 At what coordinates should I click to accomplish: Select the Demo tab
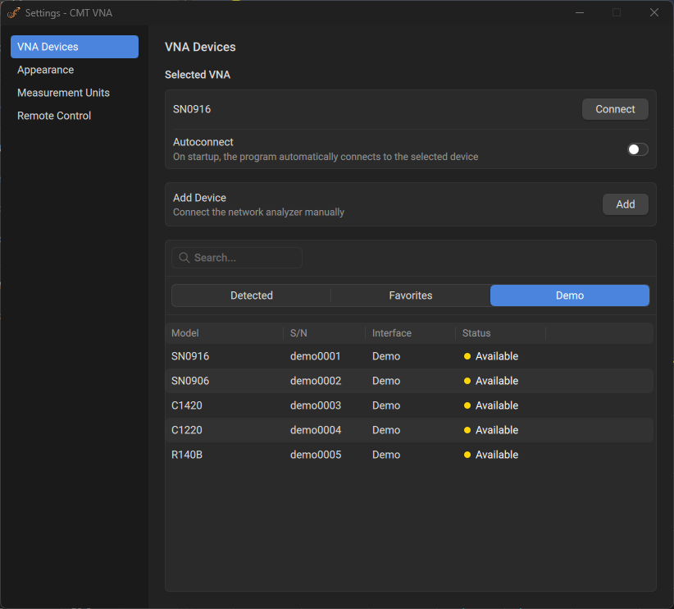569,295
